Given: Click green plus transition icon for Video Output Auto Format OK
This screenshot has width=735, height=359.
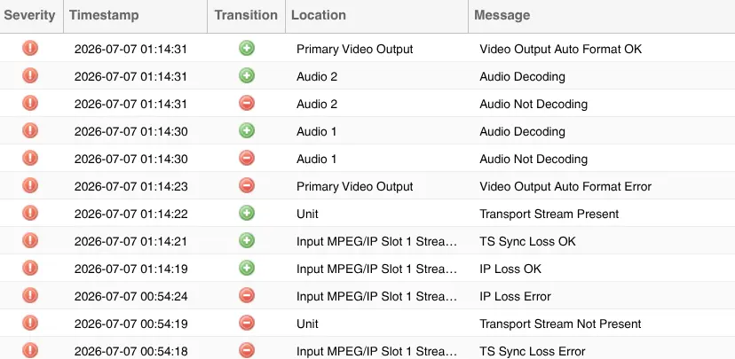Looking at the screenshot, I should [x=247, y=48].
